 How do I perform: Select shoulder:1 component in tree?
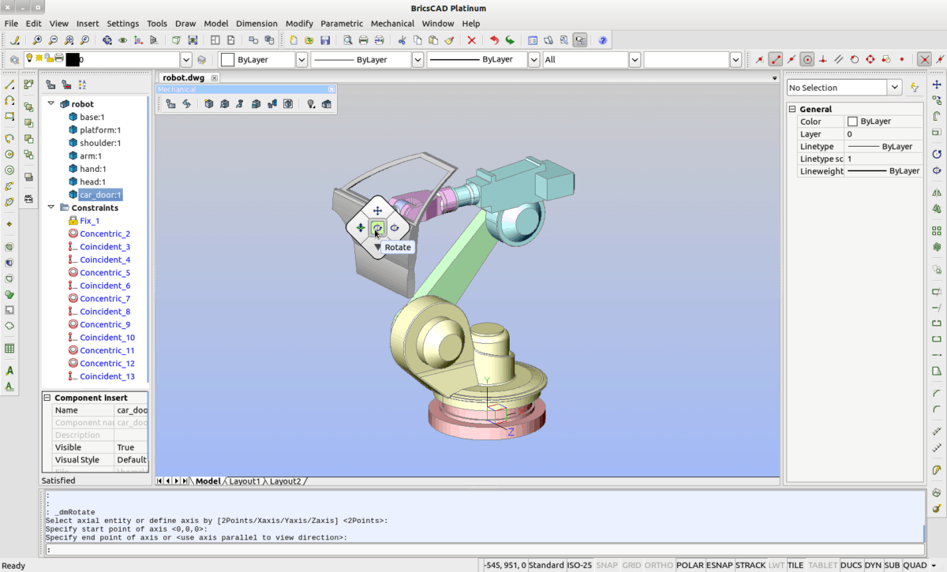pyautogui.click(x=100, y=143)
